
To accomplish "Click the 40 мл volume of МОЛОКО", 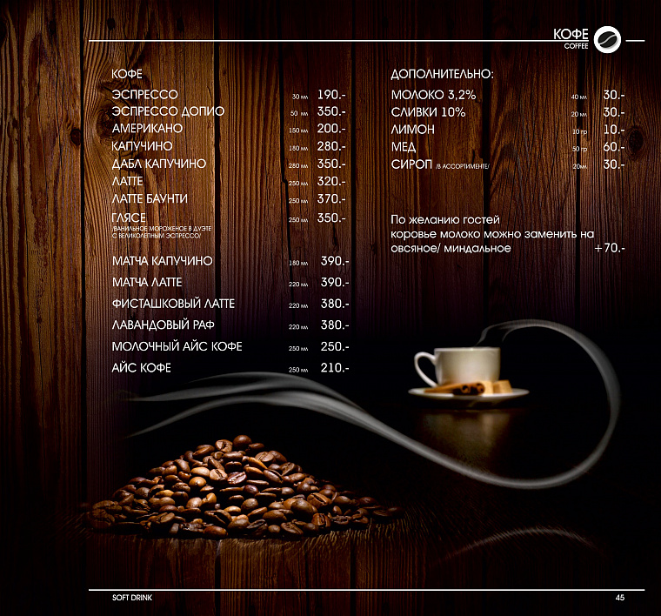I will pos(578,97).
